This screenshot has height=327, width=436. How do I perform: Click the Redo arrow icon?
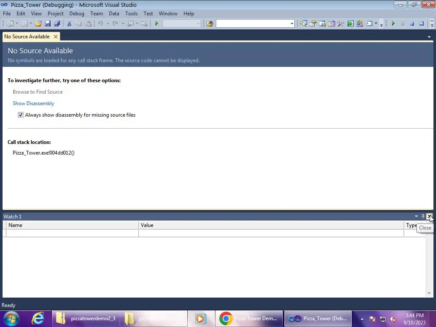coord(115,24)
